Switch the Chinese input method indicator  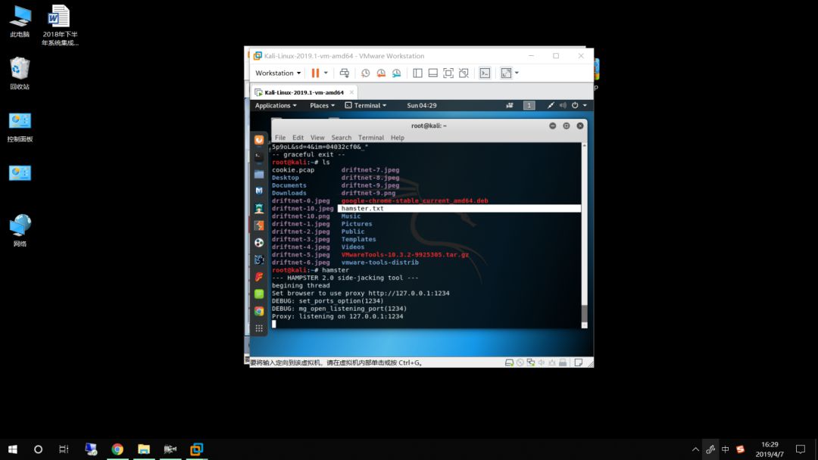(725, 449)
